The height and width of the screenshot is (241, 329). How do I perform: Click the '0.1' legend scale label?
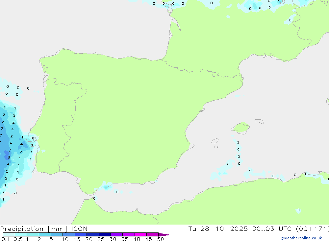point(6,239)
